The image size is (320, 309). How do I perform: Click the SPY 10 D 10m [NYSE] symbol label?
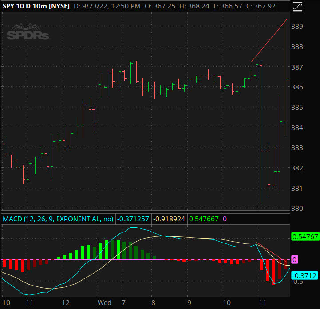point(36,6)
